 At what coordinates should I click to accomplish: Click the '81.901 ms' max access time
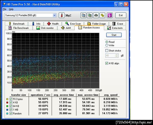click(88, 113)
